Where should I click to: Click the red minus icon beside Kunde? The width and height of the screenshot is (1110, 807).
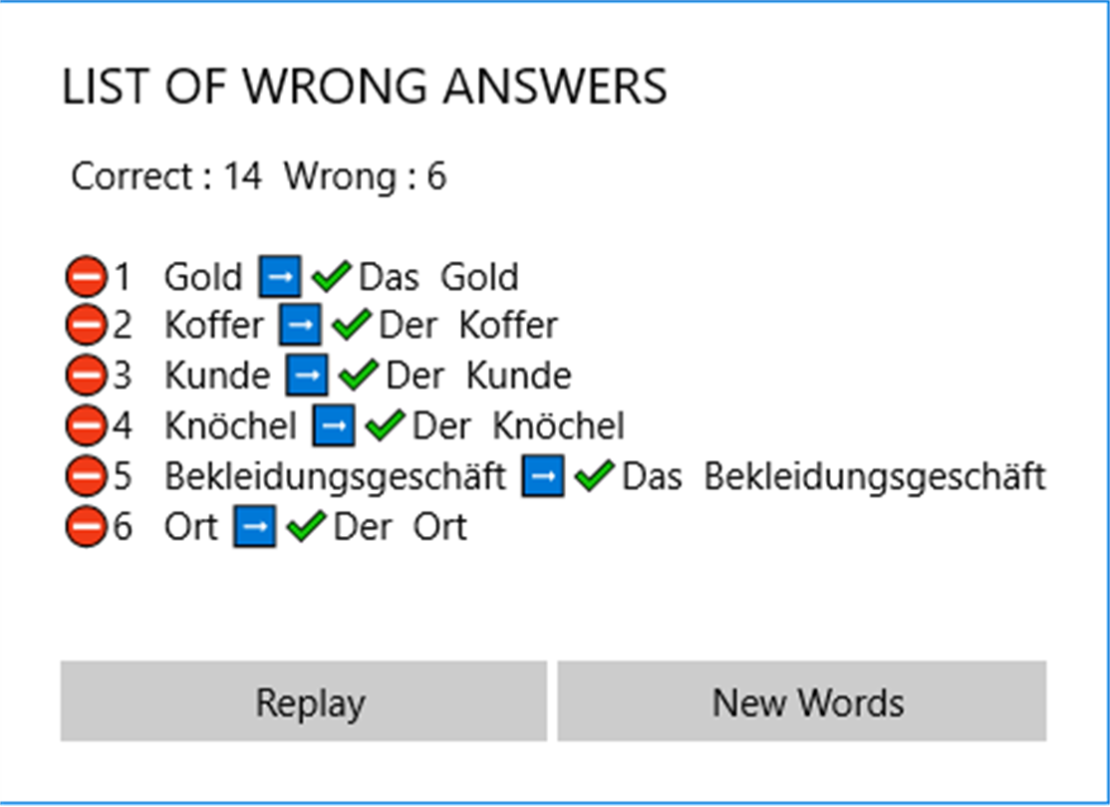(87, 376)
